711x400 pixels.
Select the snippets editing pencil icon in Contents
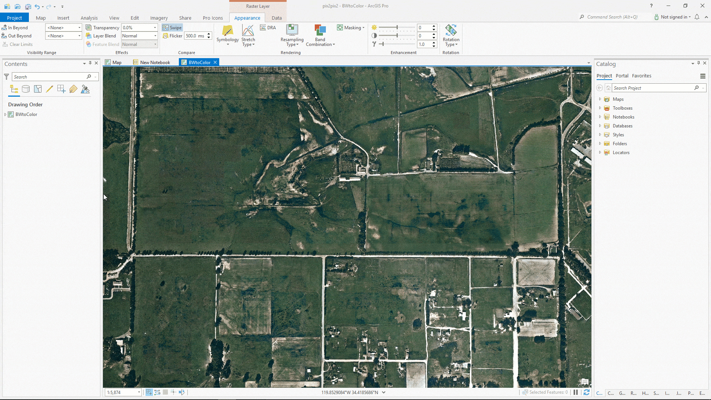click(x=50, y=89)
